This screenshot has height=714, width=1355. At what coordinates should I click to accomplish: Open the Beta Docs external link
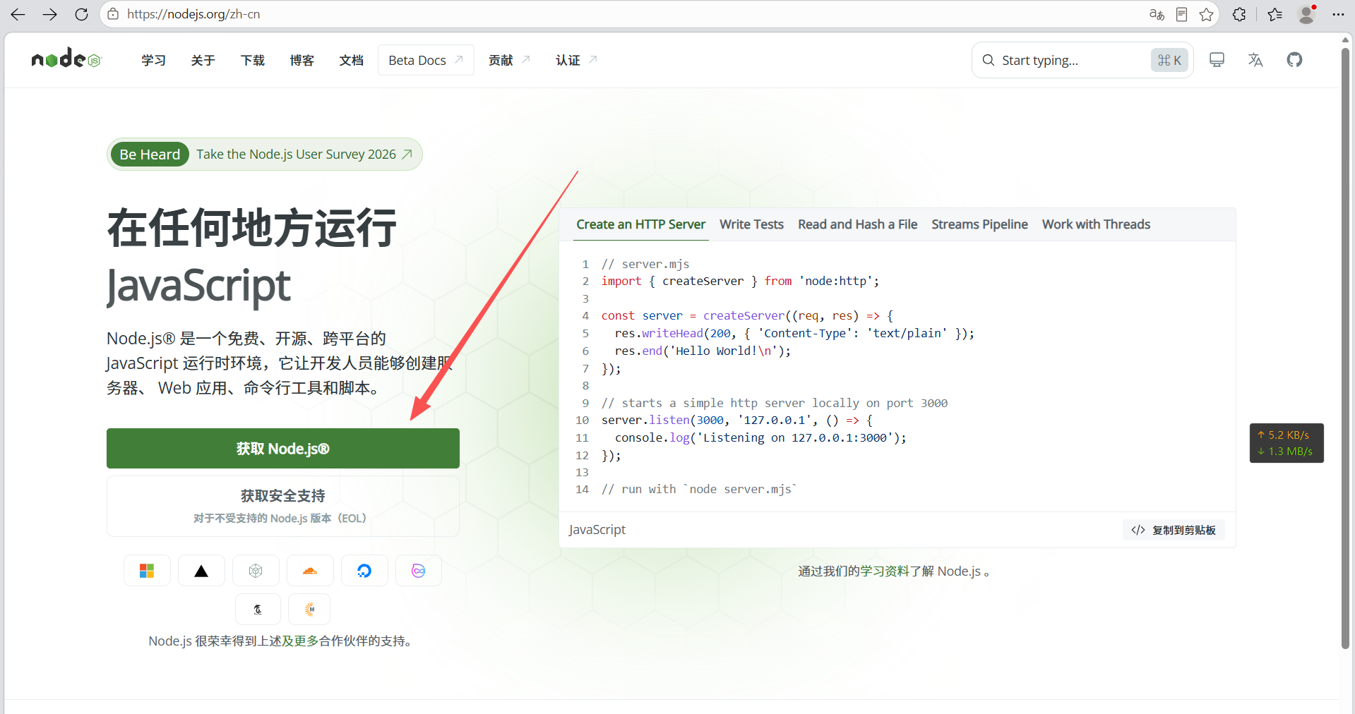point(426,61)
